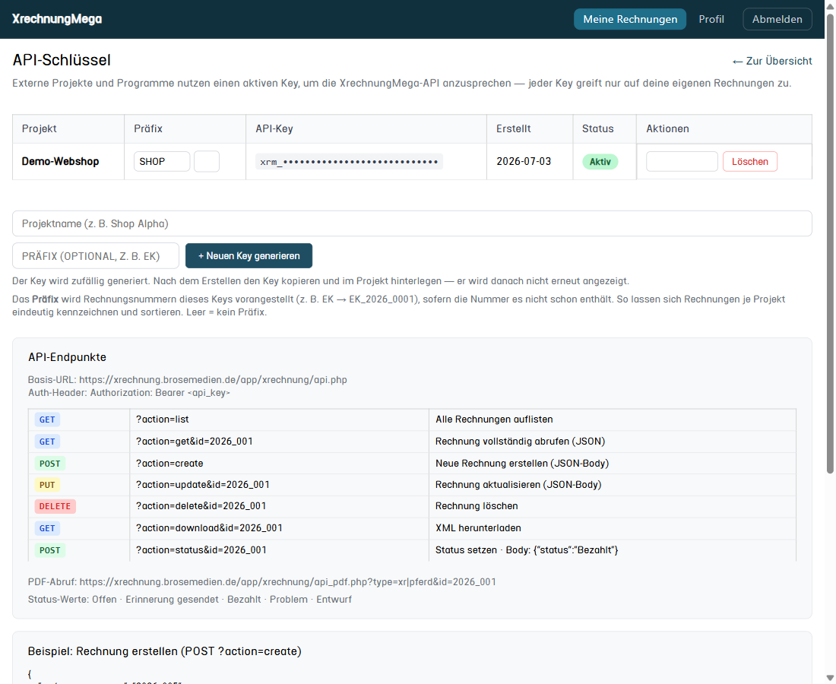
Task: Focus the Projektname input field
Action: tap(412, 223)
